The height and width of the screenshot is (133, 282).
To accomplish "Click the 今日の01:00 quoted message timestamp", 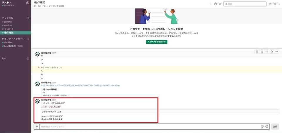I will (x=66, y=96).
